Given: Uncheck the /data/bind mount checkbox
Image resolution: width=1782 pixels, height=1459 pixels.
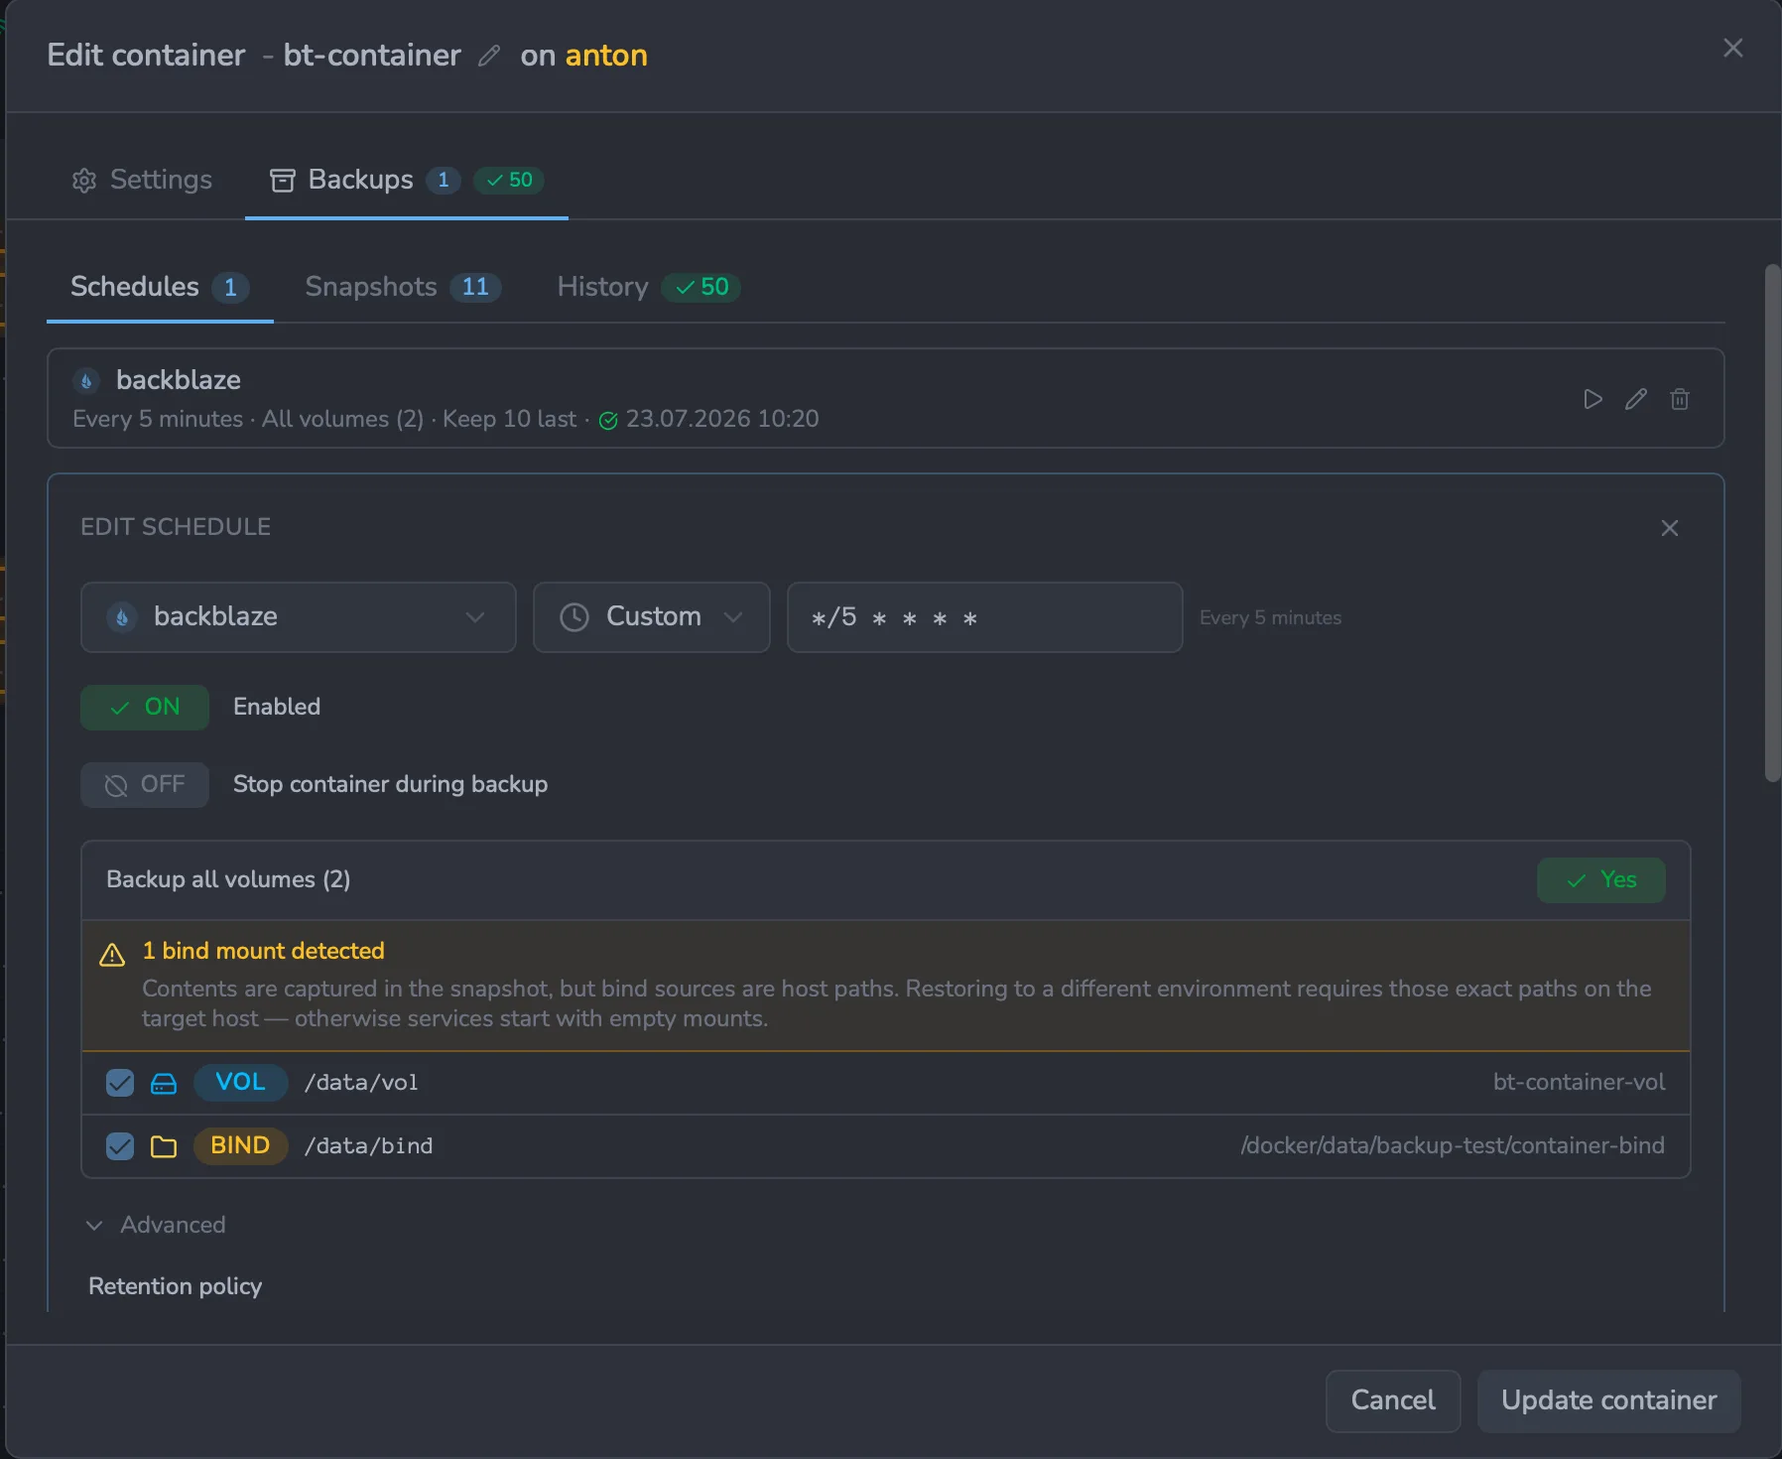Looking at the screenshot, I should coord(120,1146).
